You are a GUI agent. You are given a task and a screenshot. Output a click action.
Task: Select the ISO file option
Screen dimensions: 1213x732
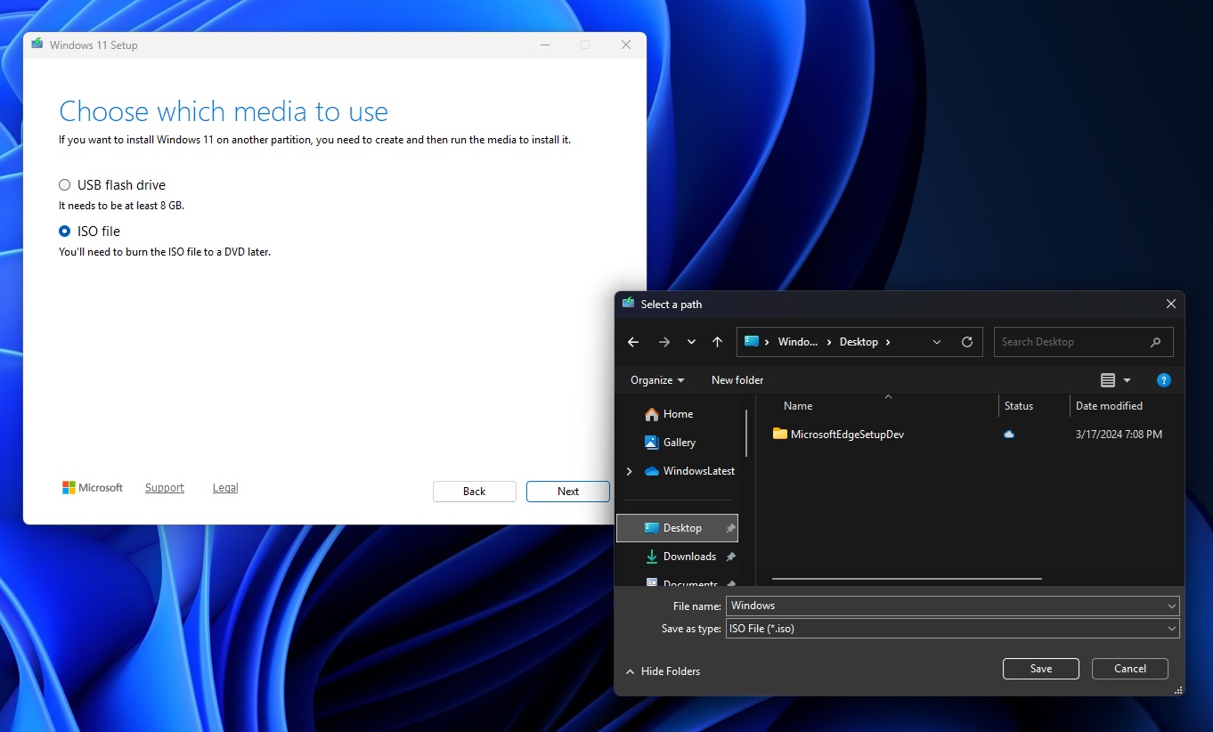pos(64,231)
